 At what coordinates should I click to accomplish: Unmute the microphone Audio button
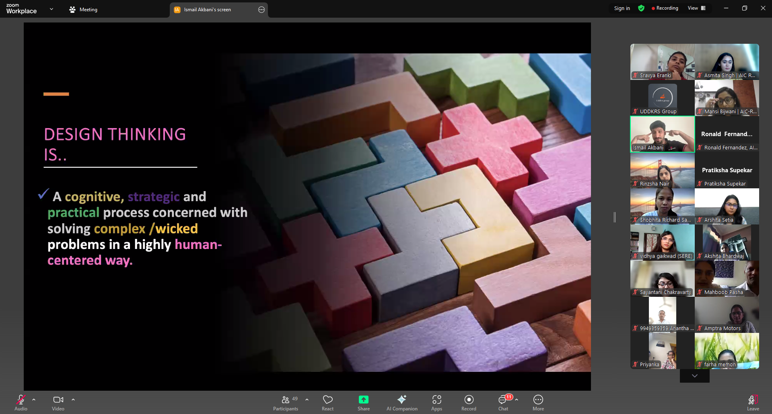click(x=21, y=403)
